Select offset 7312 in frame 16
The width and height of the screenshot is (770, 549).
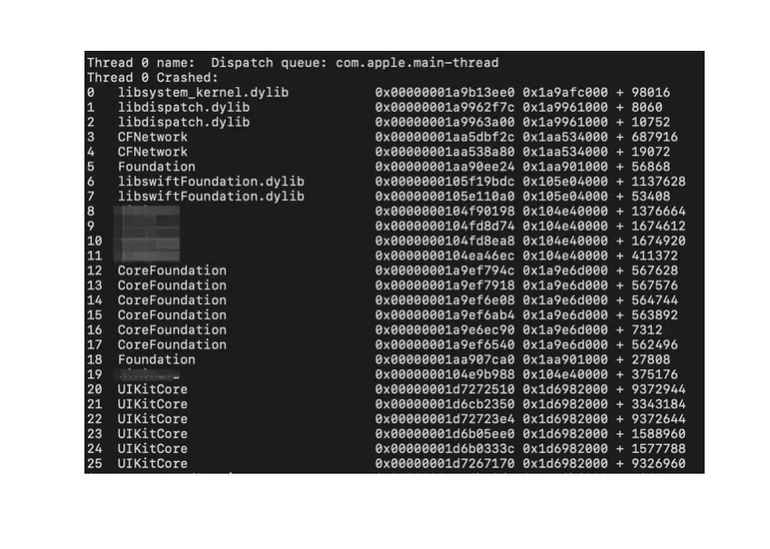coord(647,329)
